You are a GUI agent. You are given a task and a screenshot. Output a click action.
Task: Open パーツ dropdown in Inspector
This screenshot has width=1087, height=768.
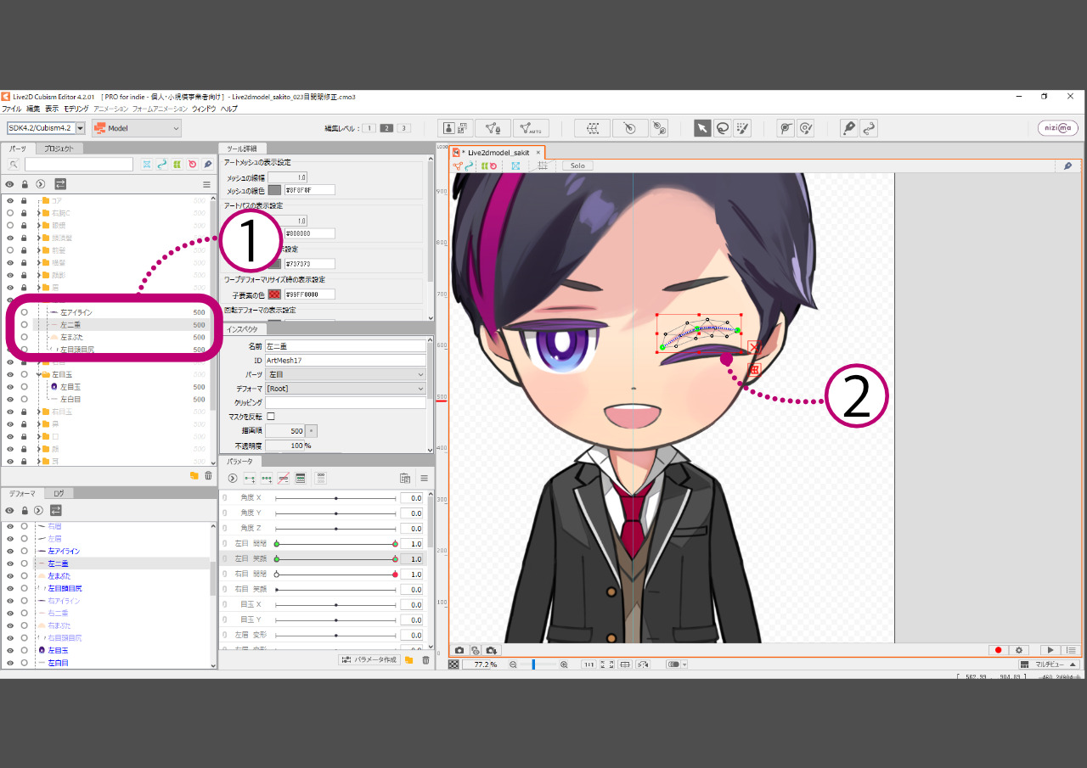(x=346, y=374)
